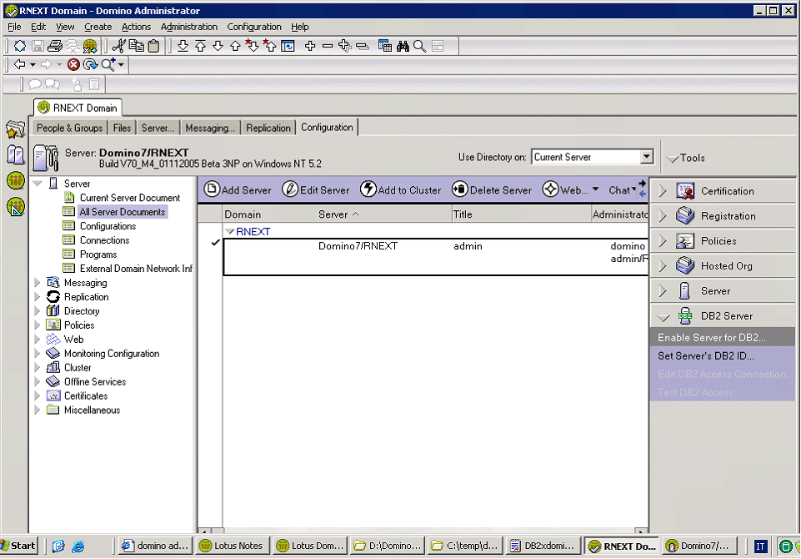Image resolution: width=801 pixels, height=559 pixels.
Task: Click the RNEXT Domain window tab
Action: click(78, 108)
